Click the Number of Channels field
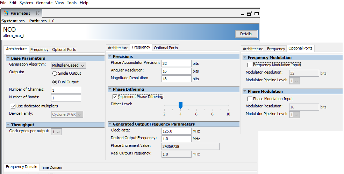The height and width of the screenshot is (174, 344). (66, 90)
